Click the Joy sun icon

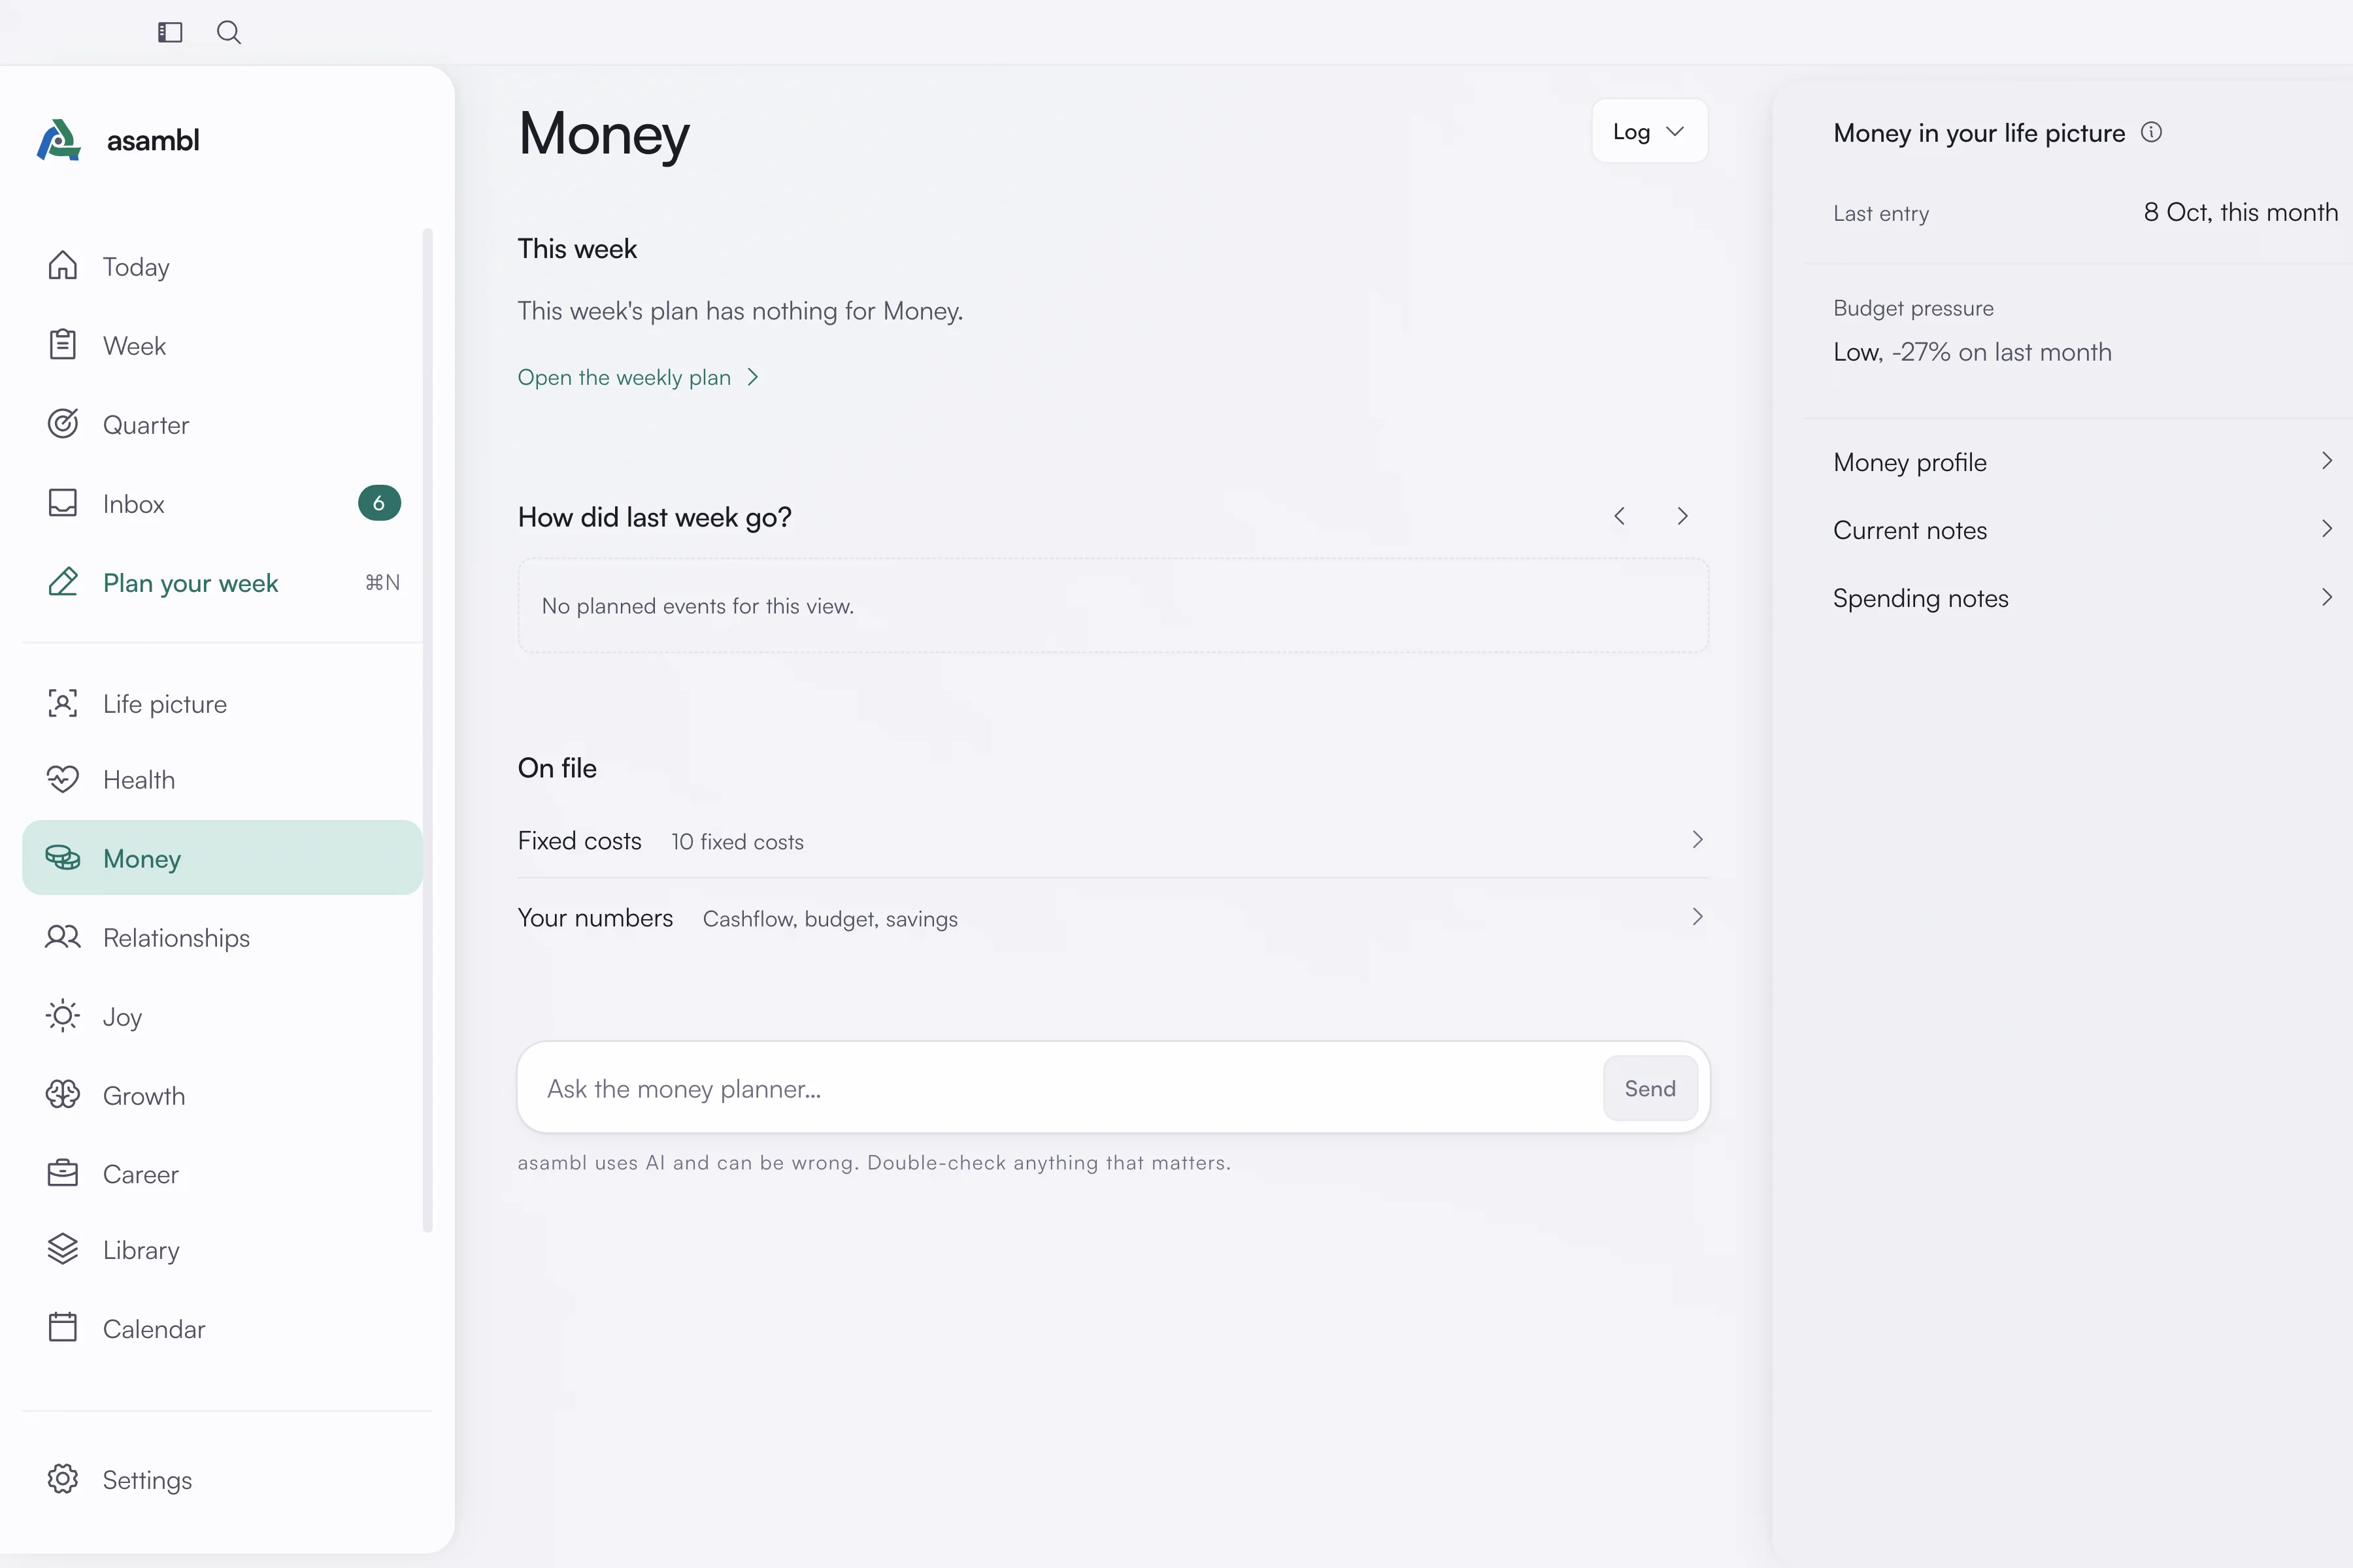(63, 1016)
